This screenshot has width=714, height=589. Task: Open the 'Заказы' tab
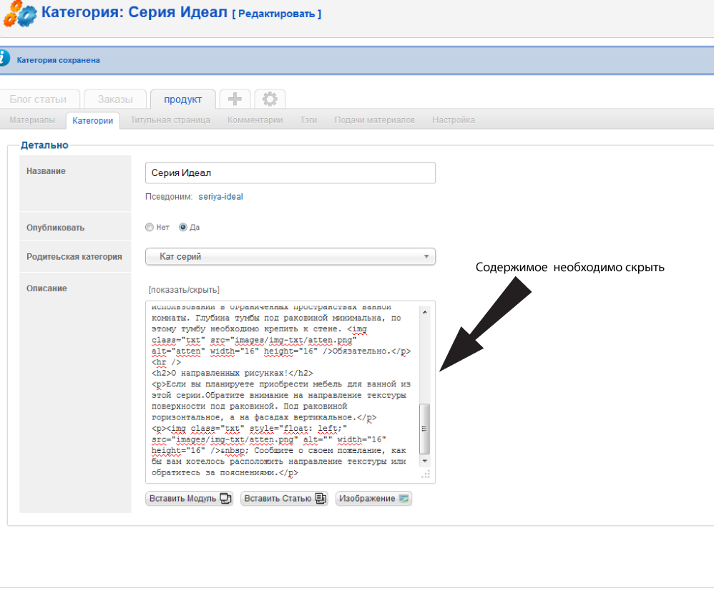click(x=115, y=99)
